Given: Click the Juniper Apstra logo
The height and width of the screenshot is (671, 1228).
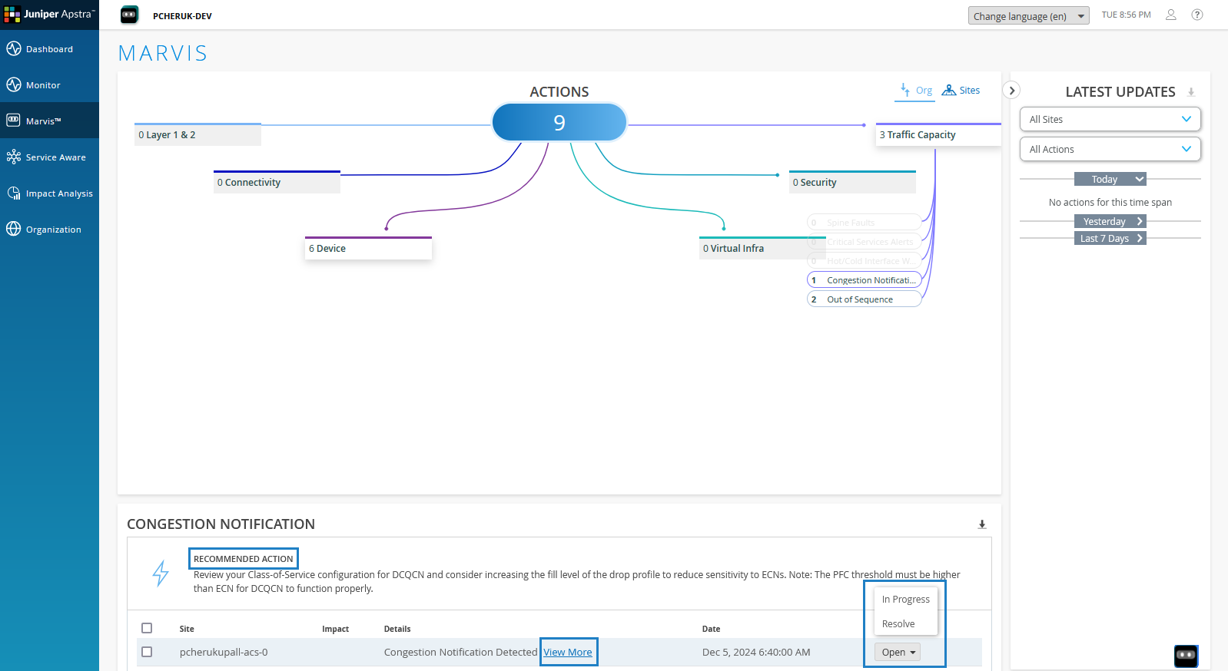Looking at the screenshot, I should 49,15.
